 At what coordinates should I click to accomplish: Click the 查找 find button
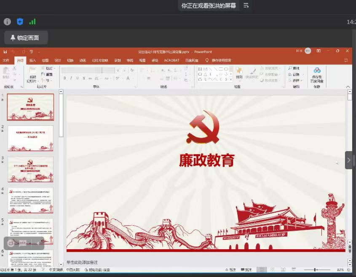[x=294, y=68]
